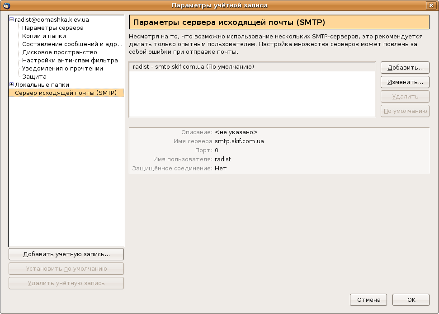439x314 pixels.
Task: Select Сервер исходящей почты (SMTP) item
Action: (66, 93)
